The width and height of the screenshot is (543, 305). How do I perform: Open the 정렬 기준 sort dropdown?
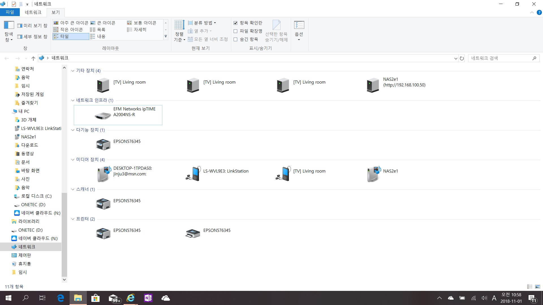(x=179, y=31)
